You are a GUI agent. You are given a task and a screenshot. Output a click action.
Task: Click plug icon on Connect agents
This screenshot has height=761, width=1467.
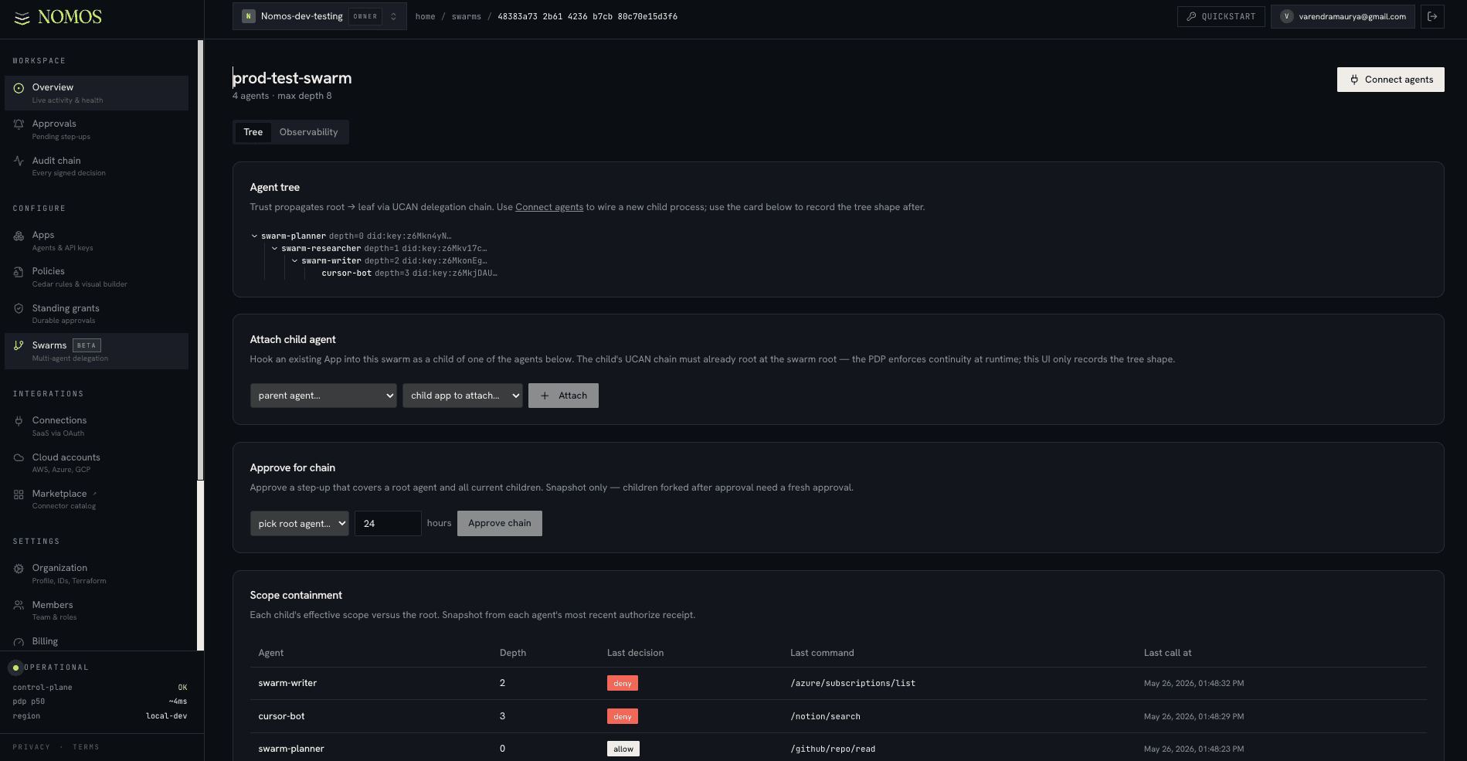click(1354, 80)
